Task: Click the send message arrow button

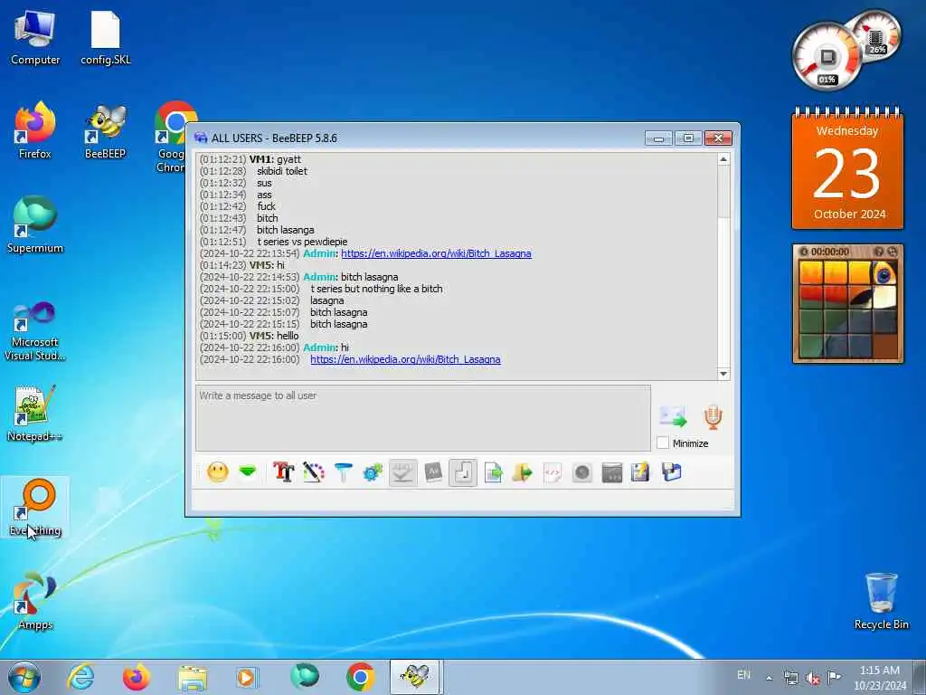Action: click(673, 416)
